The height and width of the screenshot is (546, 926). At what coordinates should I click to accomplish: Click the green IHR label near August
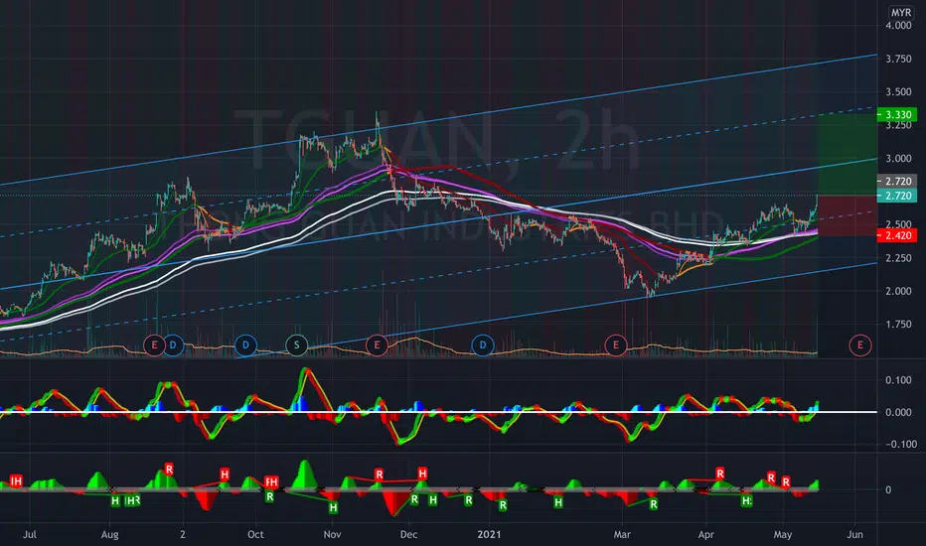pyautogui.click(x=132, y=500)
